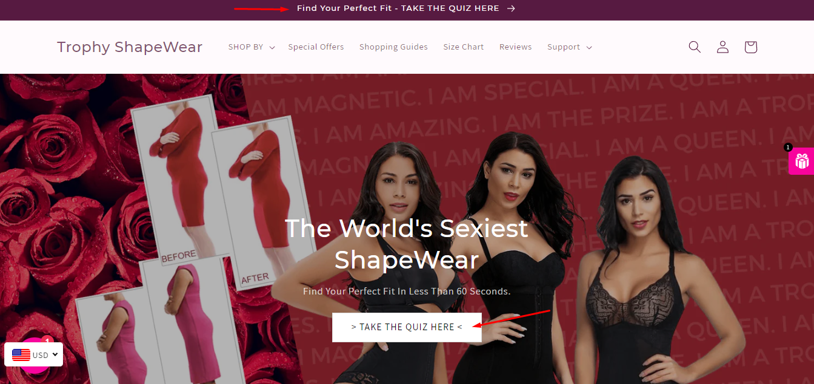Open the account login person icon
814x384 pixels.
(x=722, y=47)
